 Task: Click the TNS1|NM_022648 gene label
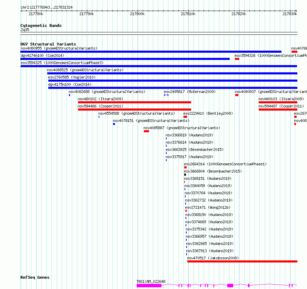151,281
